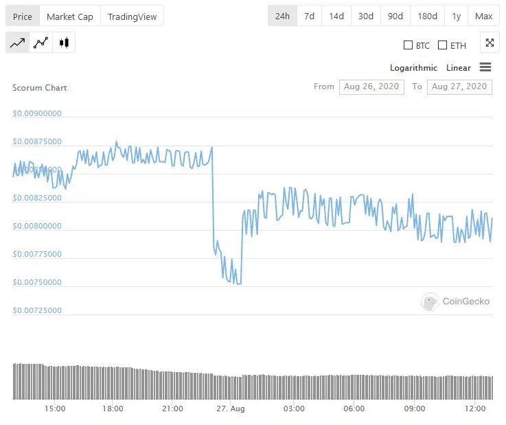Select the 180d time range
The width and height of the screenshot is (506, 425).
(427, 16)
